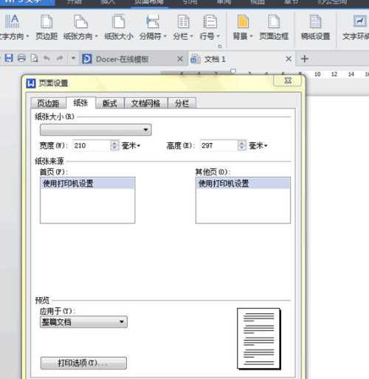Screen dimensions: 369x379
Task: Open the Apply To (应用于) dropdown
Action: [83, 321]
